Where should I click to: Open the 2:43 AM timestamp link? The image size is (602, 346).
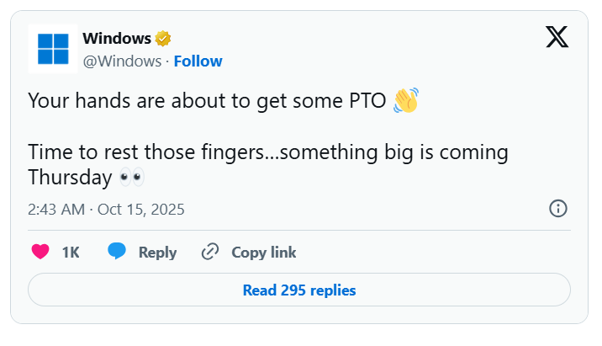point(56,209)
